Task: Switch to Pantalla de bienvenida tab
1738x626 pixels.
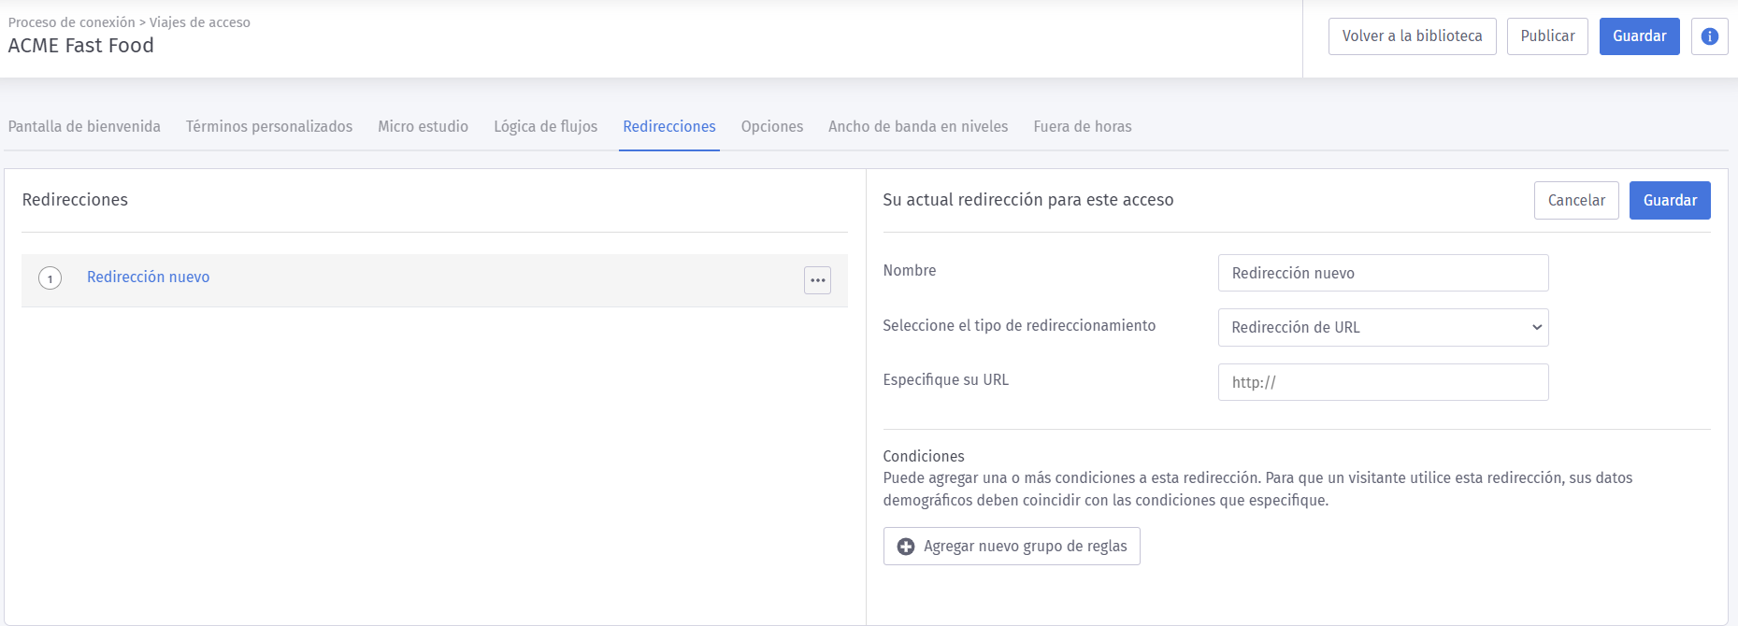Action: coord(84,127)
